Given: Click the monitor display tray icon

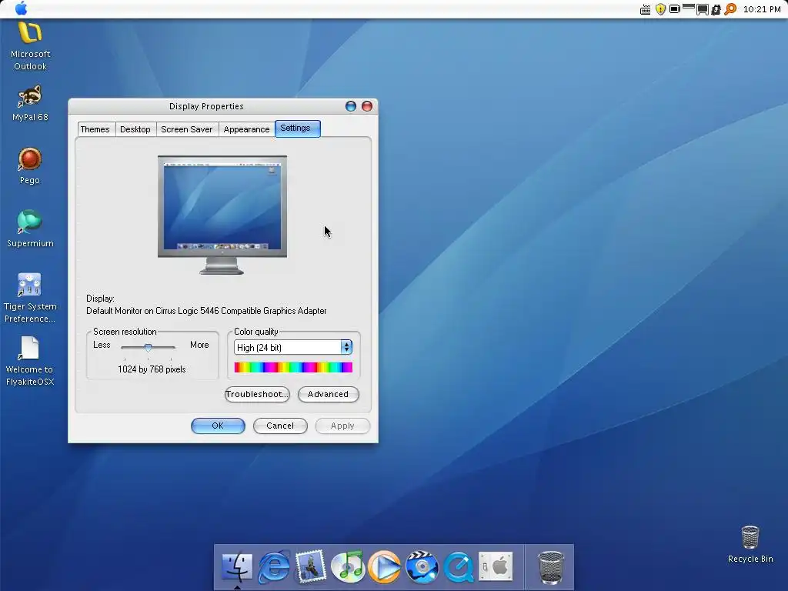Looking at the screenshot, I should click(702, 9).
